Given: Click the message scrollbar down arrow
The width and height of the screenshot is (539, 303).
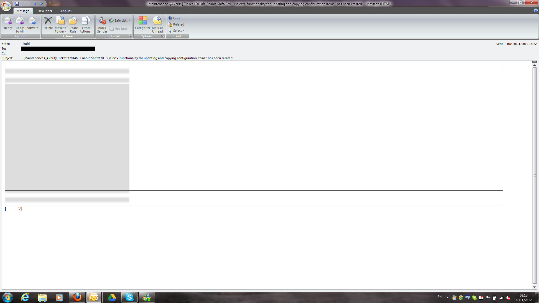Looking at the screenshot, I should (535, 287).
